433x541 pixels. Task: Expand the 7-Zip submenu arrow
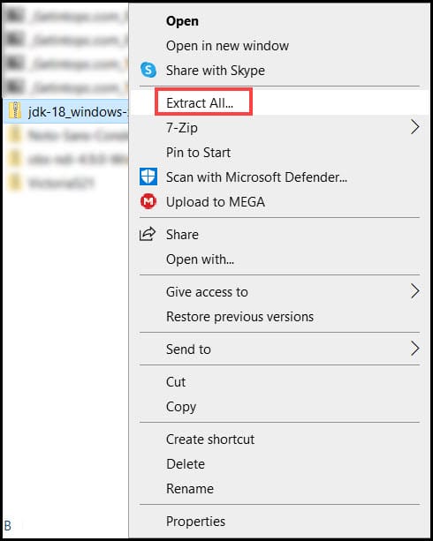point(414,127)
